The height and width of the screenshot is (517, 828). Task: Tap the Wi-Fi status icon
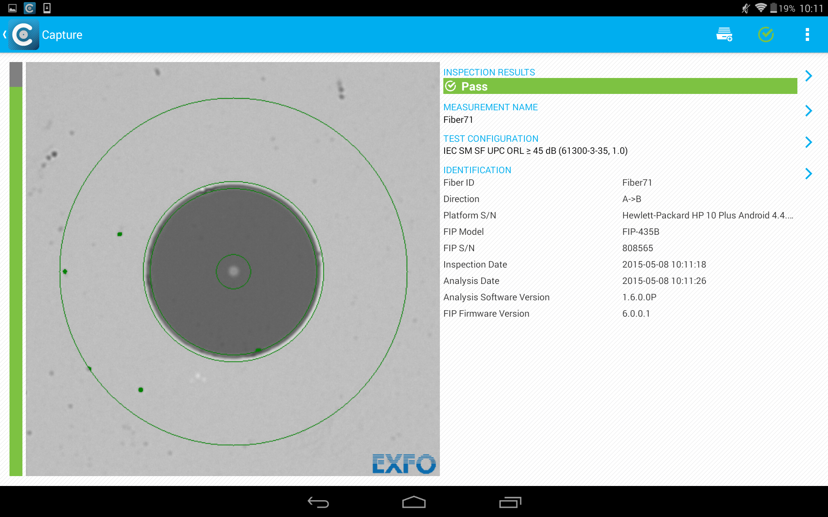coord(761,8)
